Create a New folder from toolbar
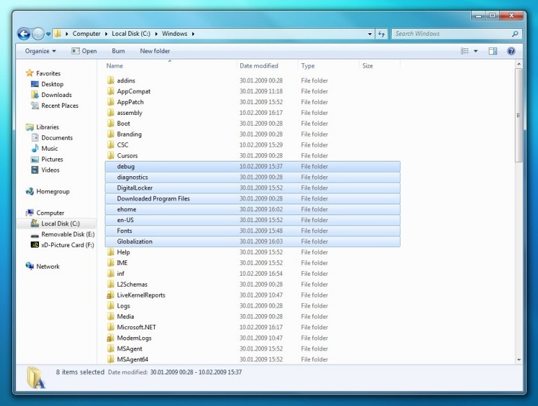This screenshot has width=538, height=406. coord(155,51)
